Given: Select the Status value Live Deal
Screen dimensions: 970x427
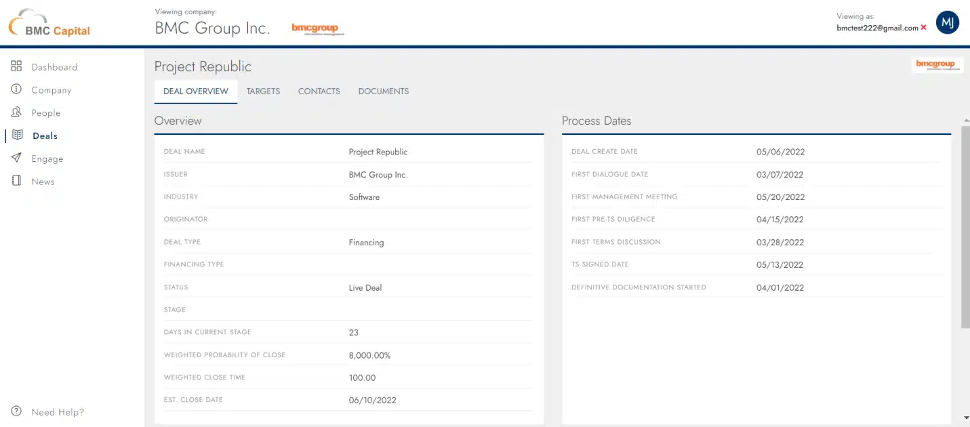Looking at the screenshot, I should pyautogui.click(x=365, y=288).
